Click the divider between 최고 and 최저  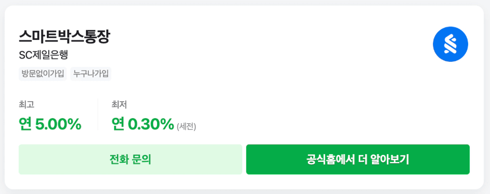[98, 115]
